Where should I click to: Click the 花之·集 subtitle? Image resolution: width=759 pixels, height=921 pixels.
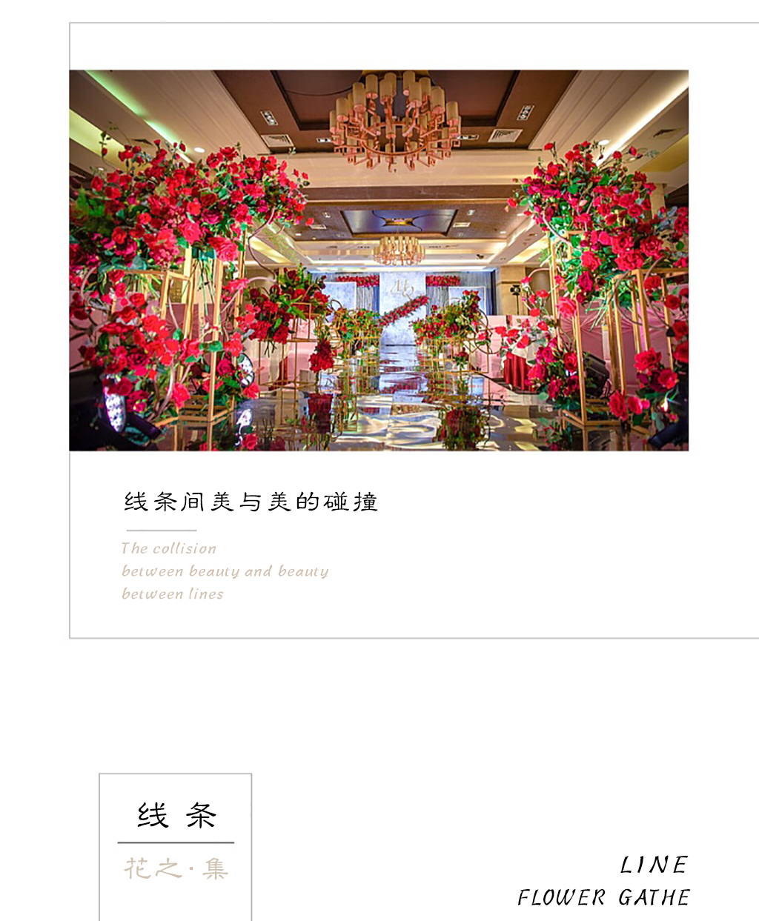[176, 868]
